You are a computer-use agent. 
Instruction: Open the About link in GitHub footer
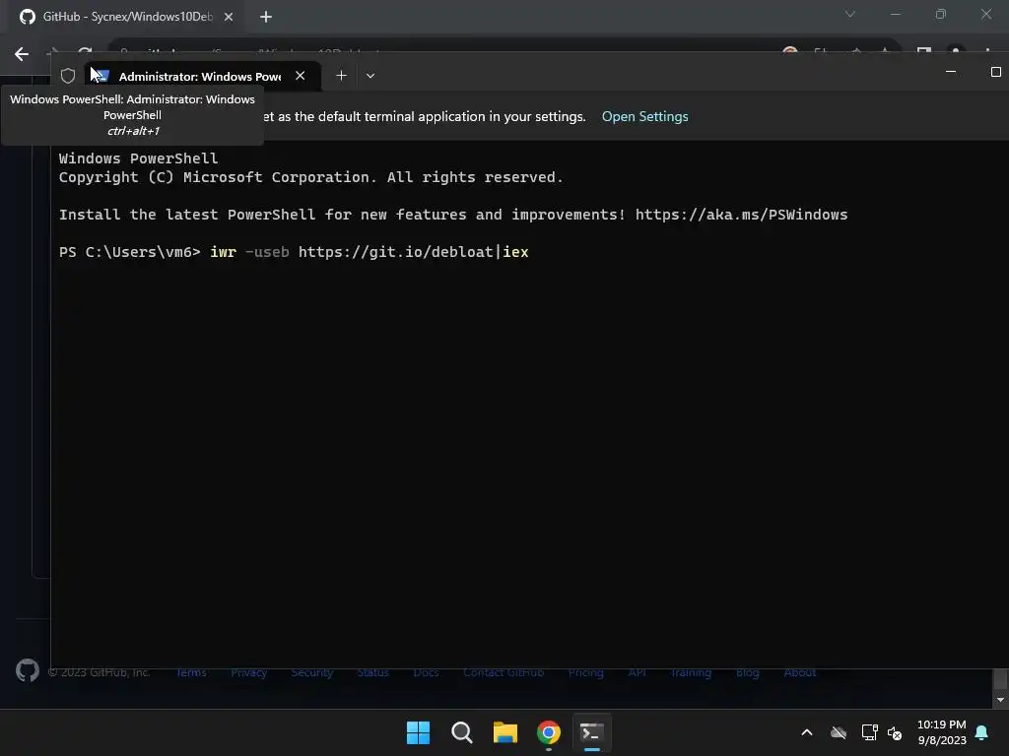[x=800, y=672]
